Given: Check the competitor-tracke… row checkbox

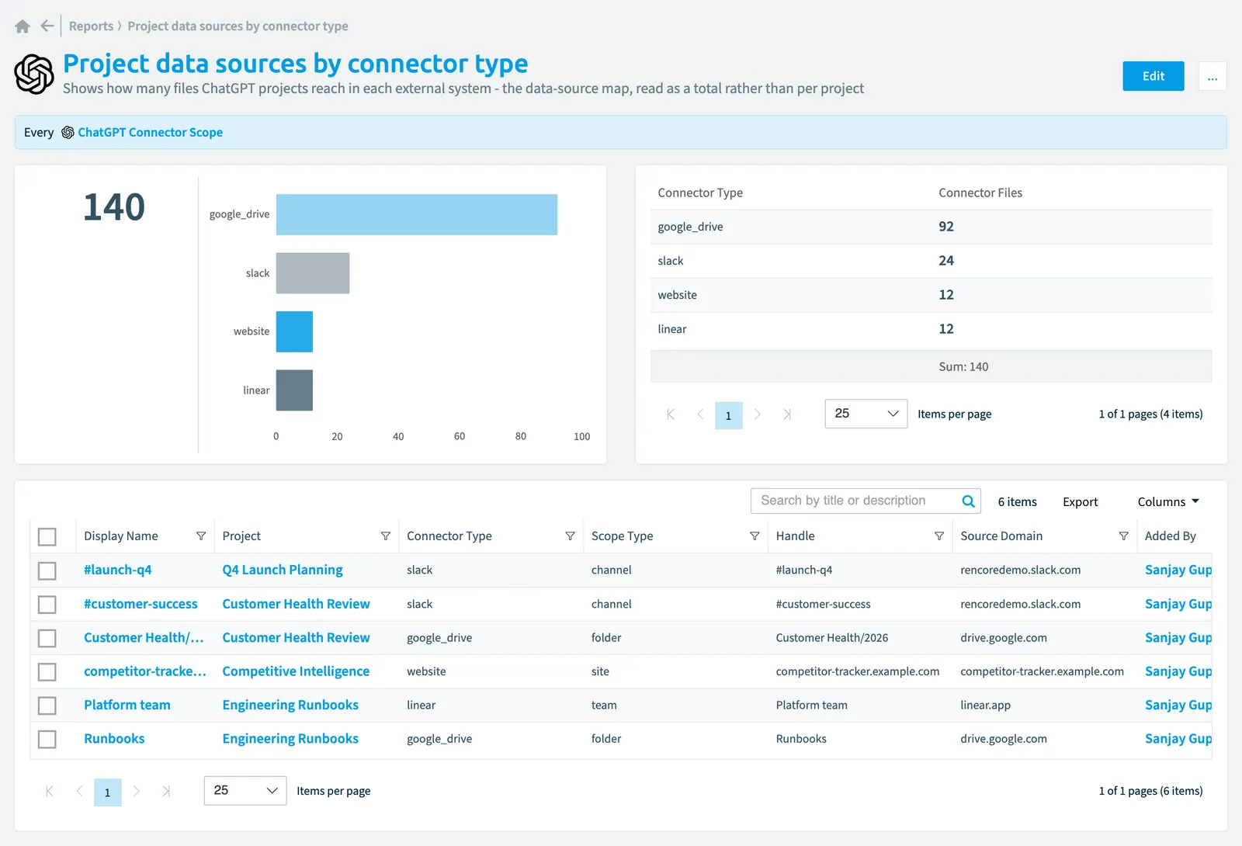Looking at the screenshot, I should pos(47,672).
